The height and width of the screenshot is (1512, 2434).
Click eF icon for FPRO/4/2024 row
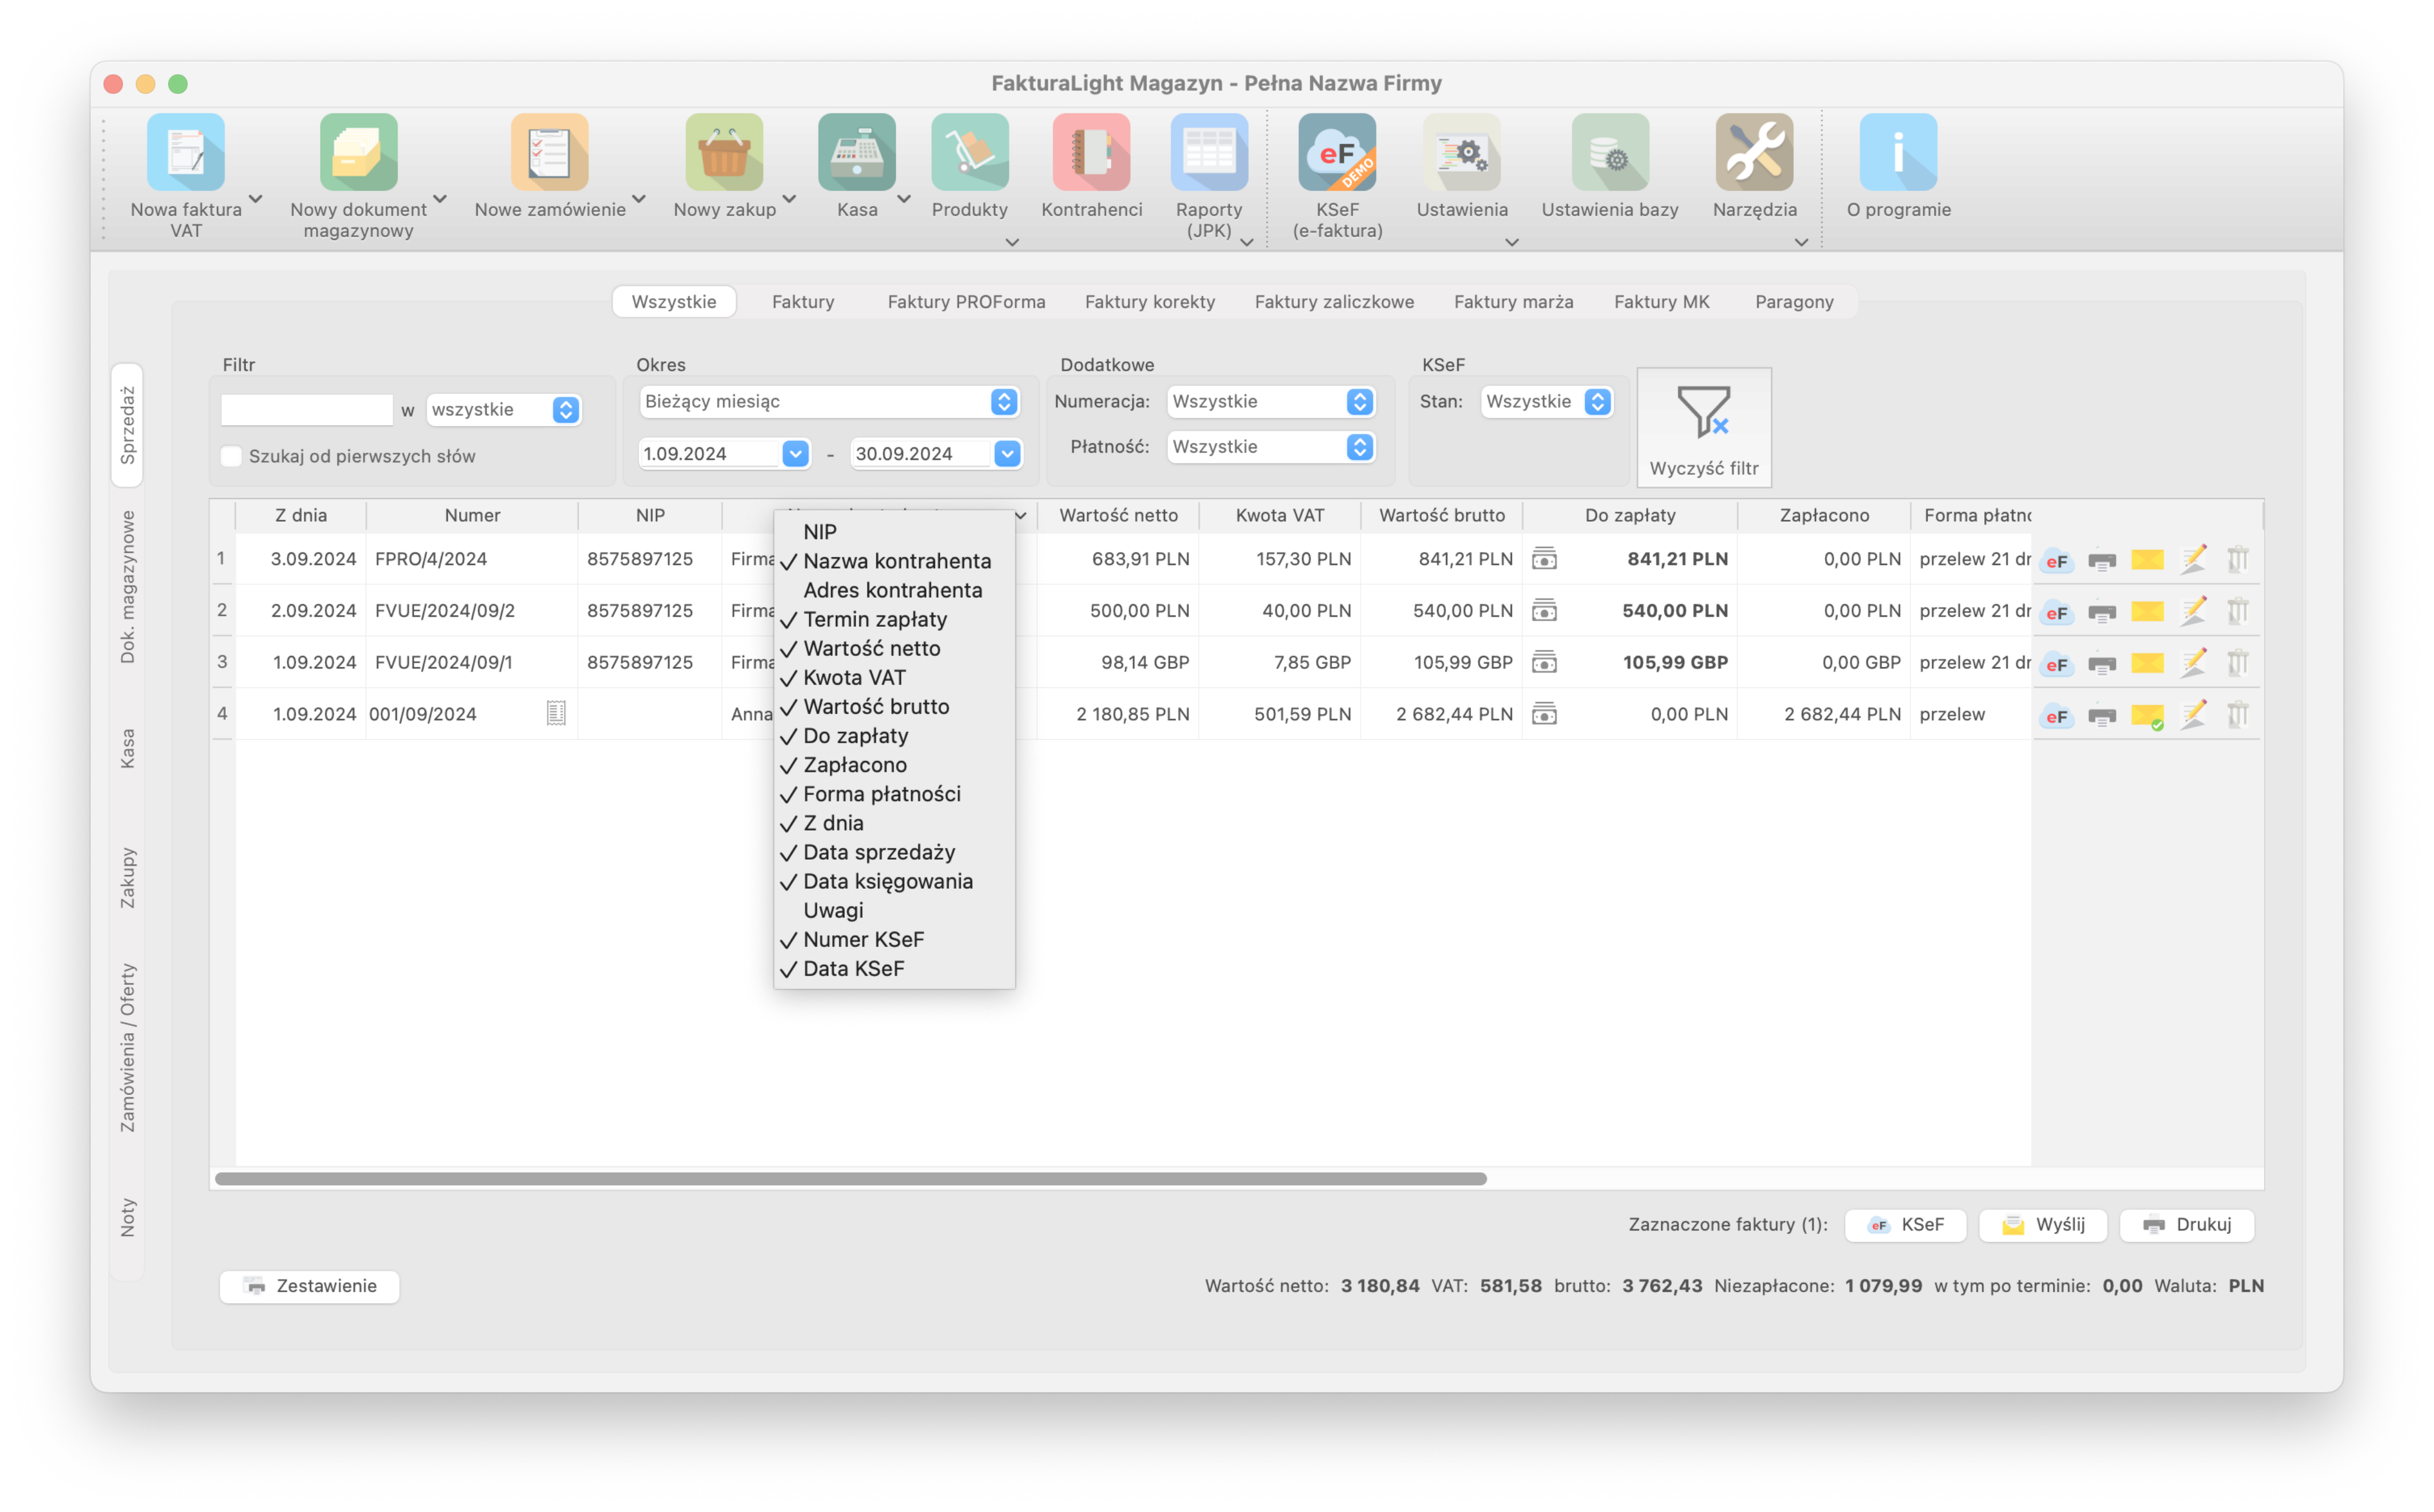(x=2056, y=560)
